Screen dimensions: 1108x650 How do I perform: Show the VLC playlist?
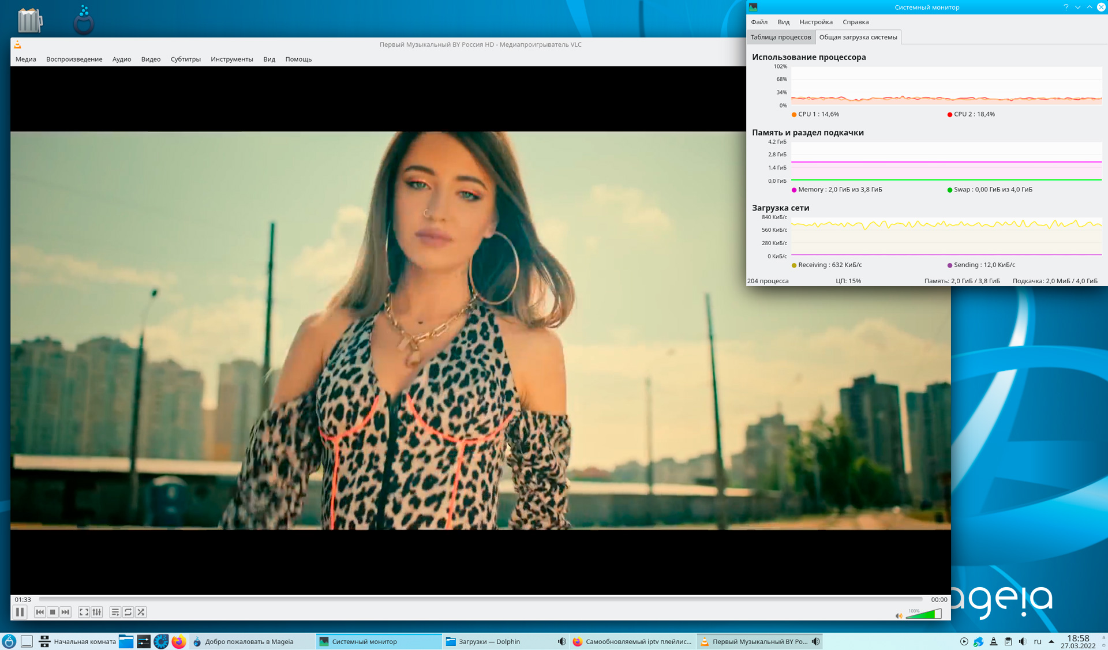pos(115,612)
